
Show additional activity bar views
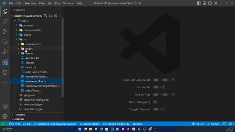tap(5, 82)
